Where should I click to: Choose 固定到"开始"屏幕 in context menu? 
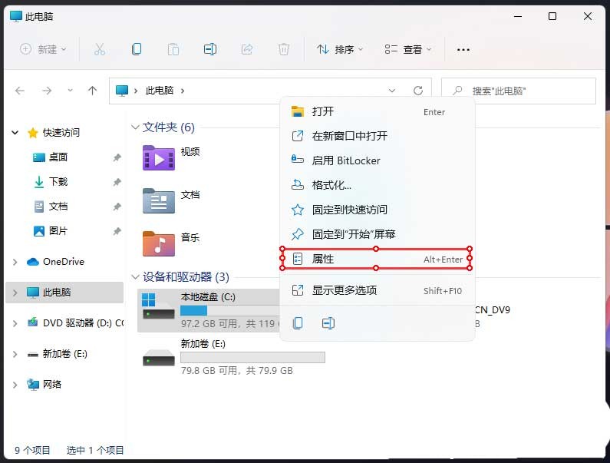377,234
